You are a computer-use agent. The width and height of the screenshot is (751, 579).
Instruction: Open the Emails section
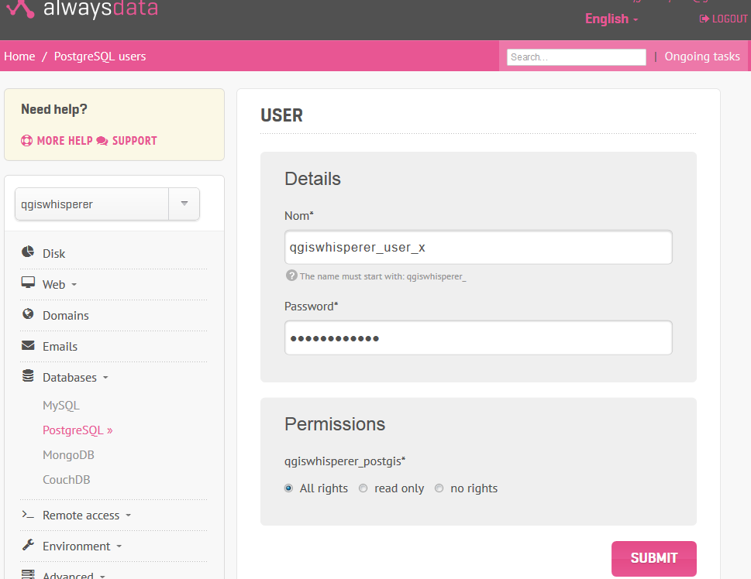pyautogui.click(x=60, y=347)
